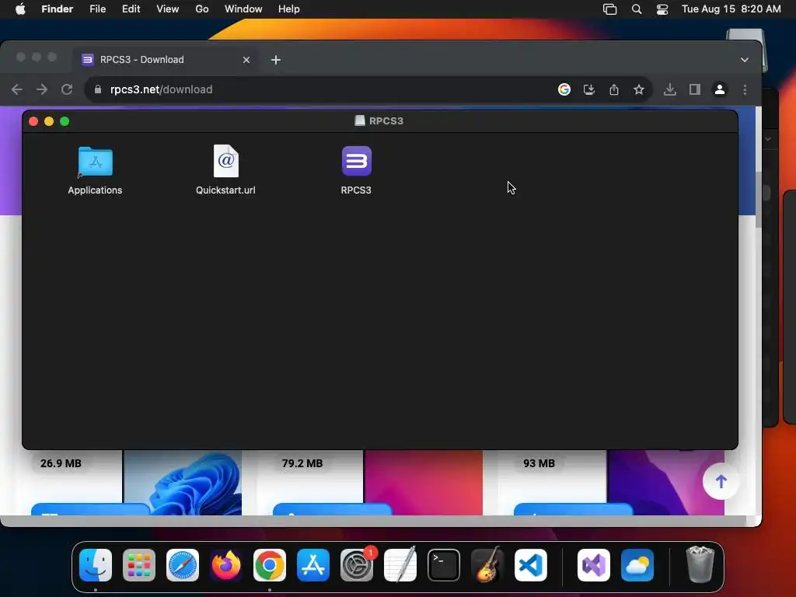Reload the rpcs3.net page
The width and height of the screenshot is (796, 597).
tap(67, 90)
